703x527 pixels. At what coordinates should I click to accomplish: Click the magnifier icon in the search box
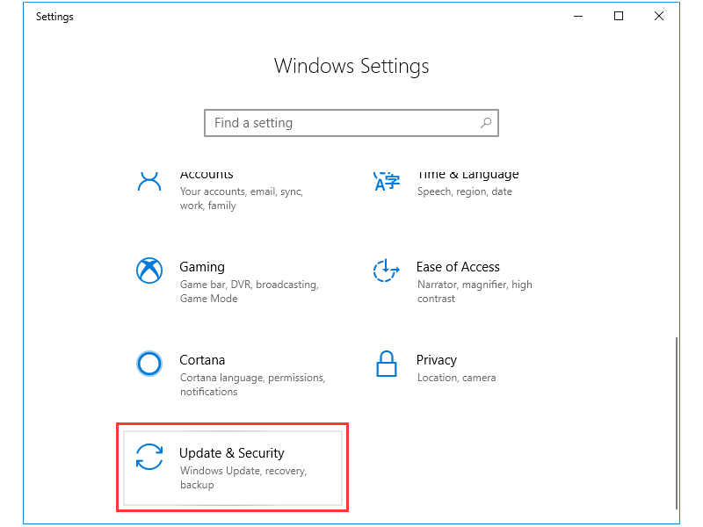[x=486, y=123]
